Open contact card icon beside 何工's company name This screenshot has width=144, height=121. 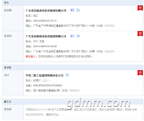(x=72, y=36)
